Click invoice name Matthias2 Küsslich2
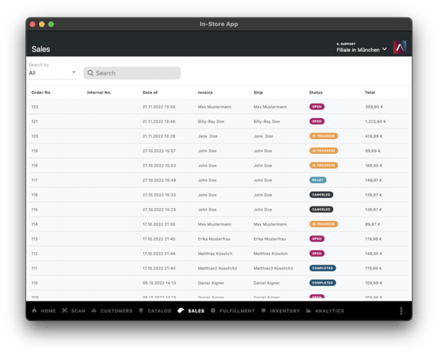 click(x=217, y=268)
